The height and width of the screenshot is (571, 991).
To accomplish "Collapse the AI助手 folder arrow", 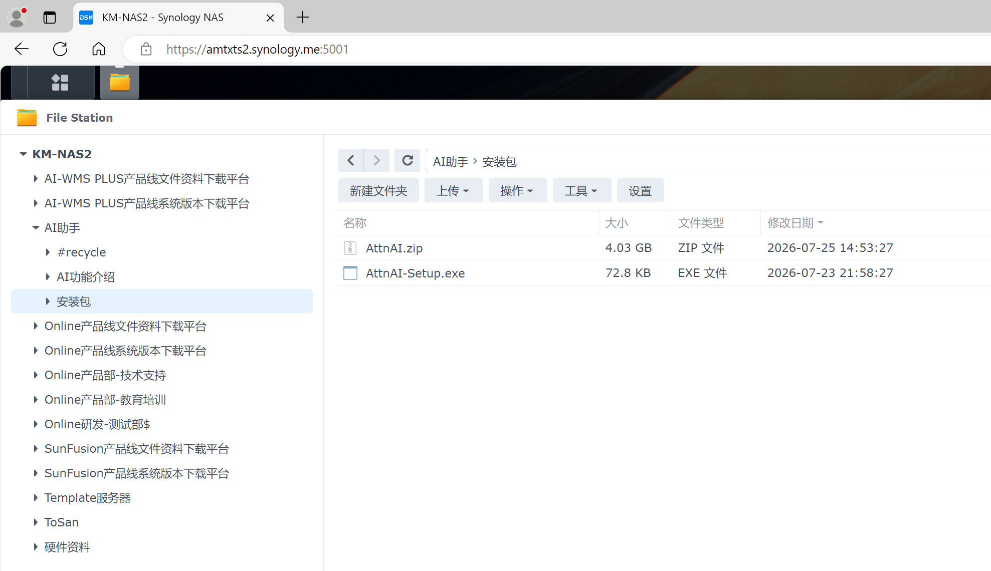I will 36,227.
